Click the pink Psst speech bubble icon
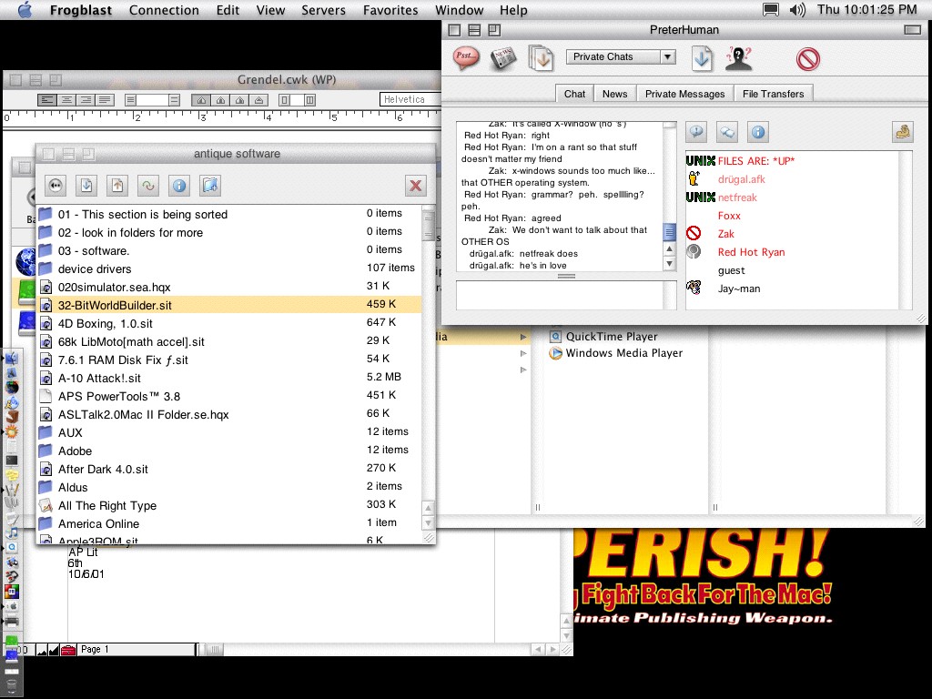This screenshot has height=699, width=932. point(467,58)
